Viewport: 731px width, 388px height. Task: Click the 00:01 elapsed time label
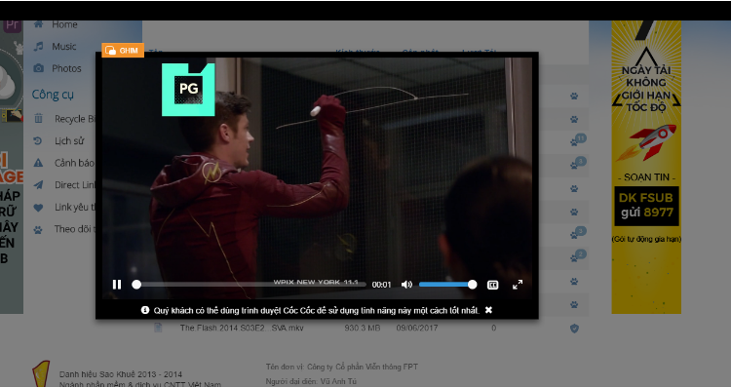point(381,285)
